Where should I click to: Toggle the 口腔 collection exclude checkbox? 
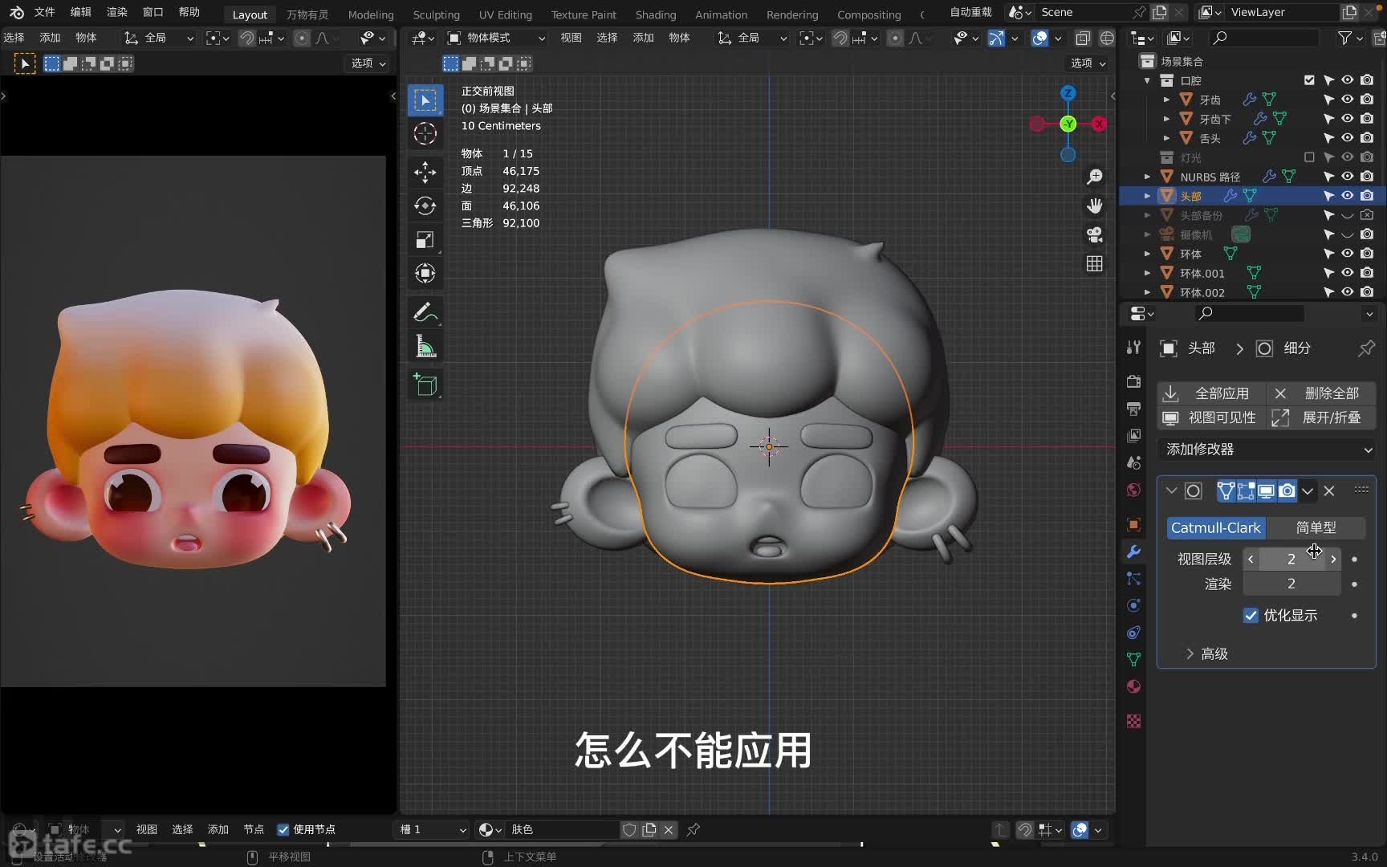[x=1309, y=80]
